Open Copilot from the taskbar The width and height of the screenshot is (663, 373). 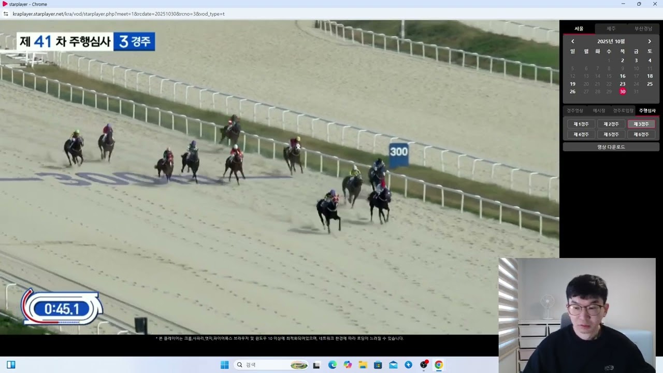pyautogui.click(x=348, y=365)
